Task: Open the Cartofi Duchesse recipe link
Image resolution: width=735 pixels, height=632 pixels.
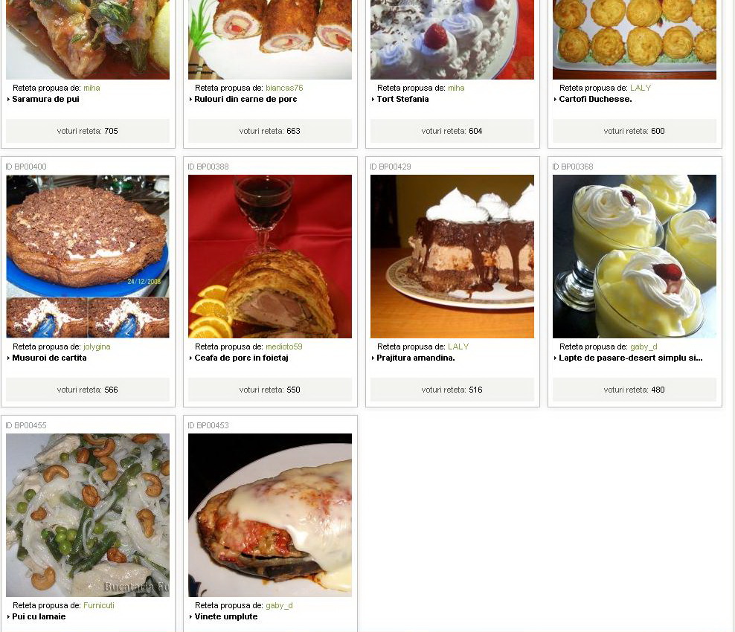Action: pos(595,99)
